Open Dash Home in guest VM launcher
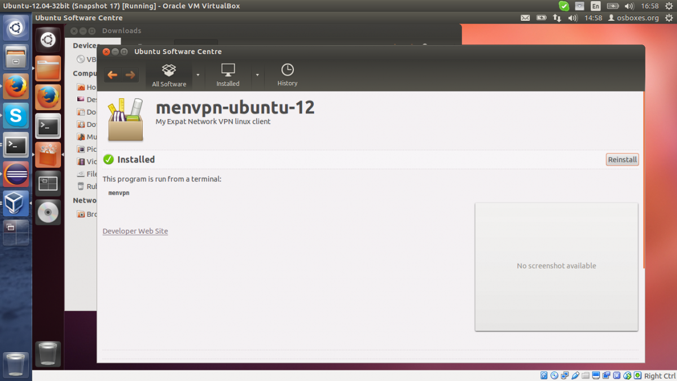The image size is (677, 381). 48,41
